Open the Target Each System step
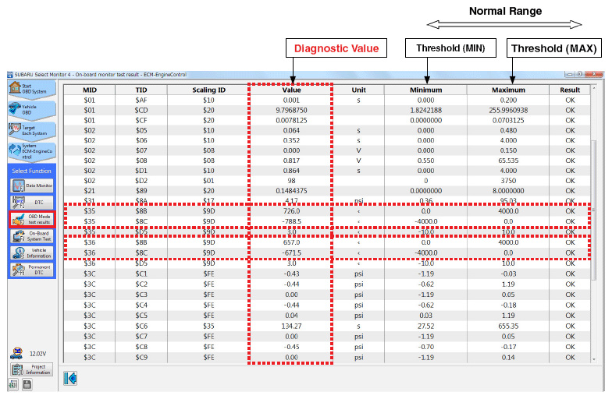 (x=31, y=129)
